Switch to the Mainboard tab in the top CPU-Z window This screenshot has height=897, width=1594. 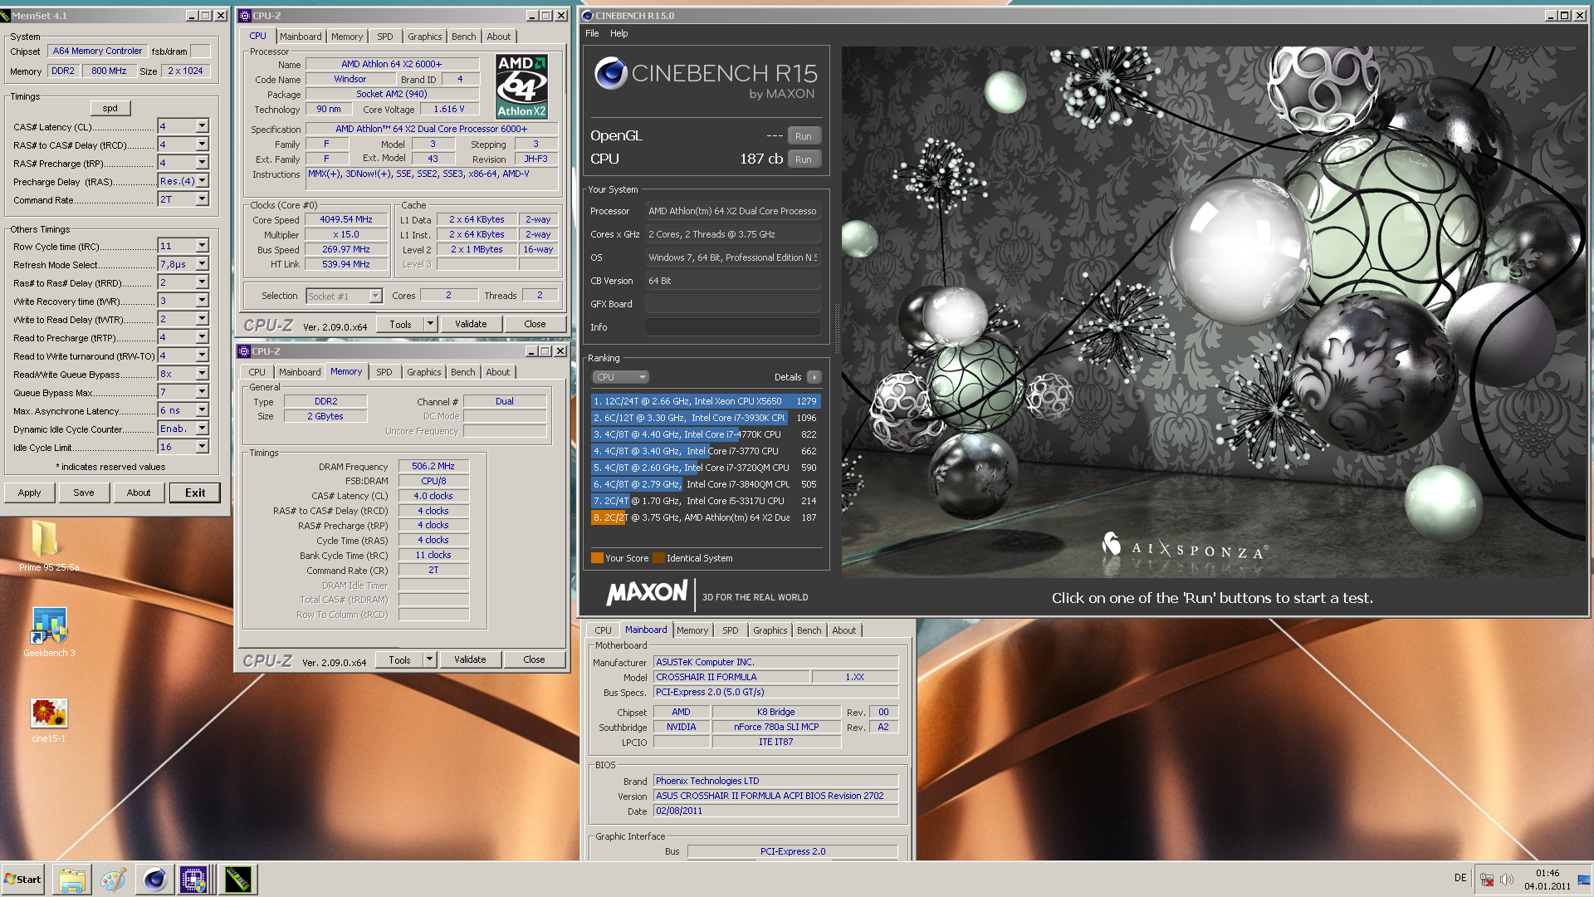click(x=301, y=37)
